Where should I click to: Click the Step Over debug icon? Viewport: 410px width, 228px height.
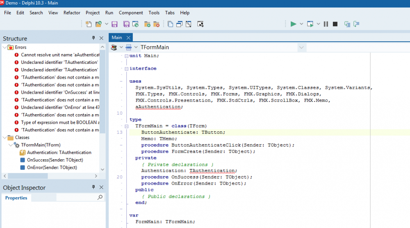[356, 24]
